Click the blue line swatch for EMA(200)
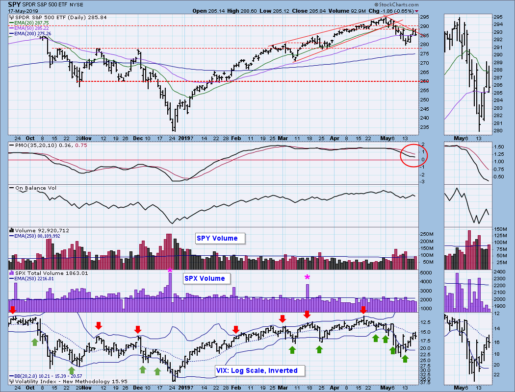This screenshot has width=515, height=392. coord(11,33)
